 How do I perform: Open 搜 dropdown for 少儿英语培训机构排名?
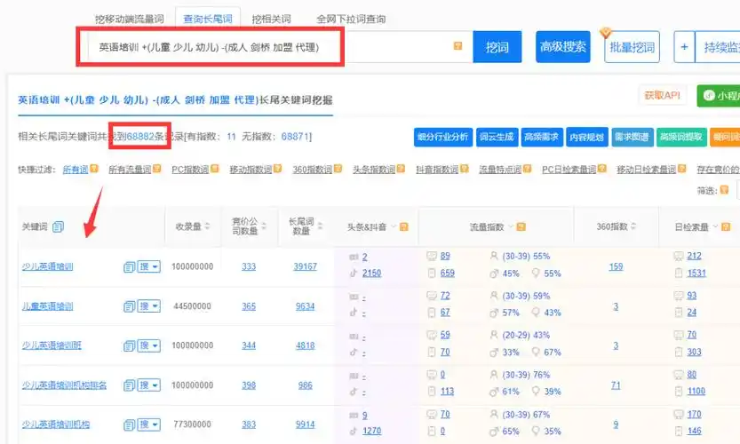[149, 385]
